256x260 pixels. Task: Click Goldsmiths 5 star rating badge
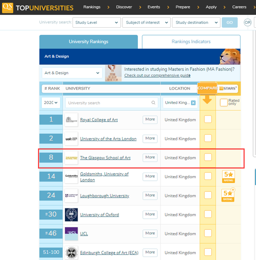228,176
